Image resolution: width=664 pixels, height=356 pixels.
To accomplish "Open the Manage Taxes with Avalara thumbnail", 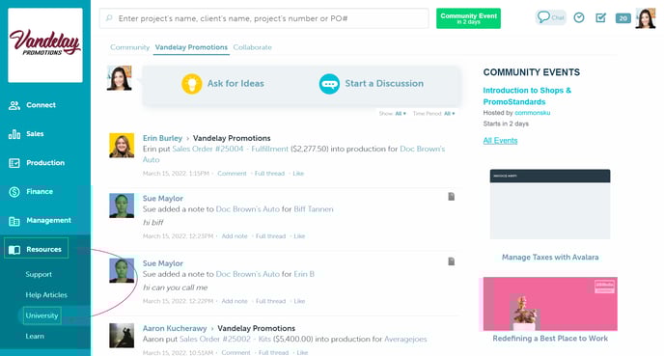I will (550, 204).
